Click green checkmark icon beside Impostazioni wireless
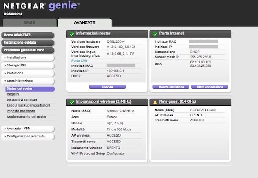 click(x=72, y=102)
